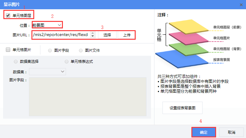Enable the 单元格图片 checkbox

pos(8,50)
